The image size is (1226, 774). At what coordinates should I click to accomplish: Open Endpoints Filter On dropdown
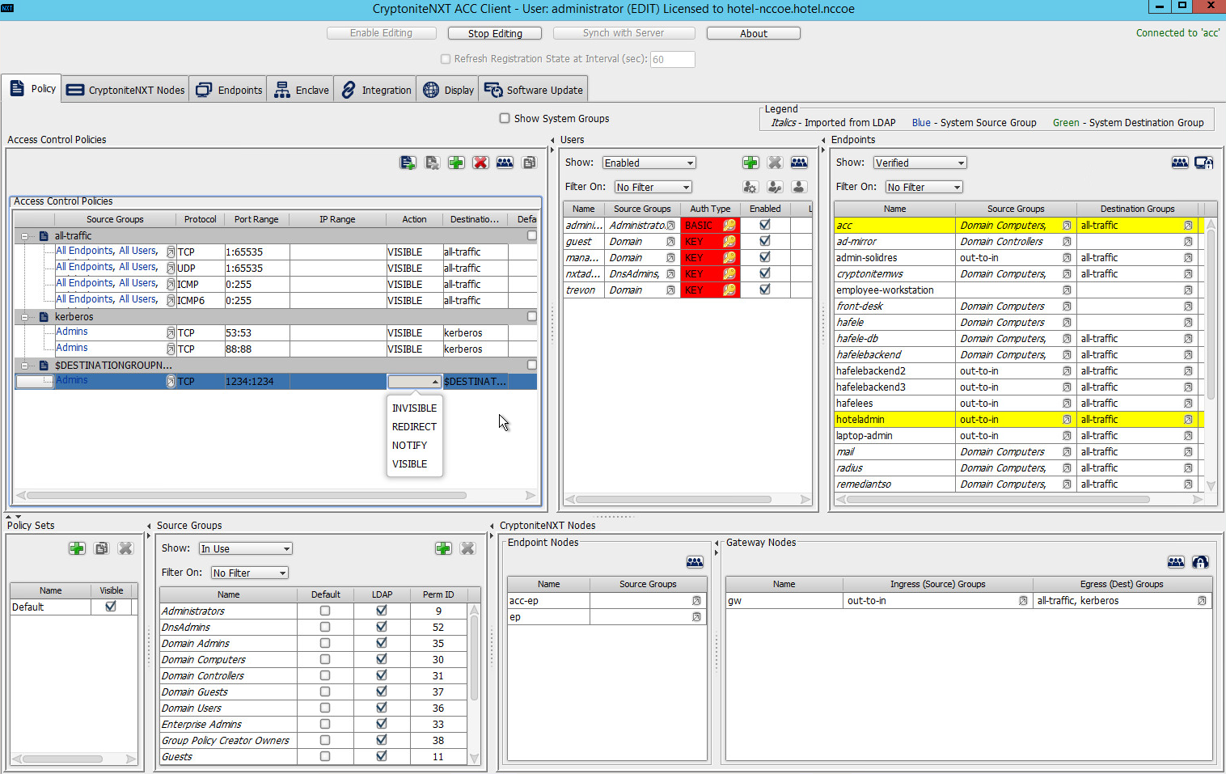coord(924,187)
